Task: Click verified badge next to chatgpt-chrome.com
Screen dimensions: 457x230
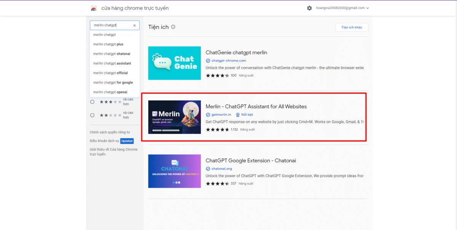Action: pos(208,61)
